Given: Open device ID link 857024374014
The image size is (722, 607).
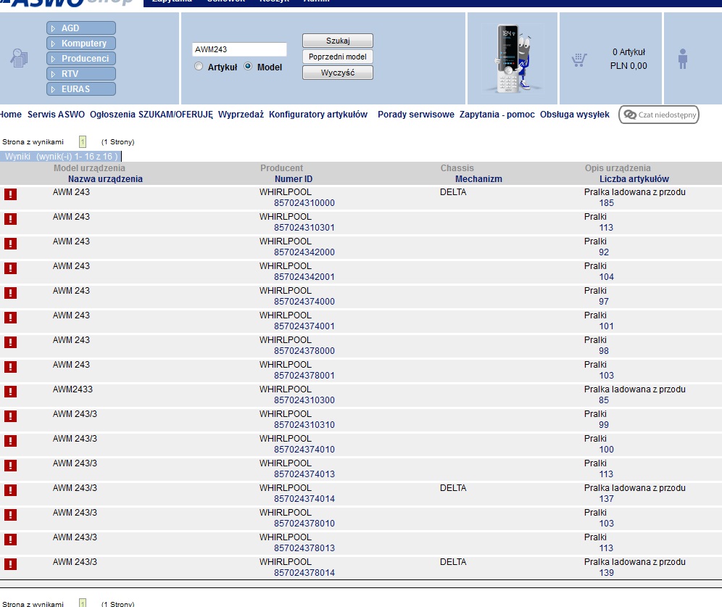Looking at the screenshot, I should [304, 499].
